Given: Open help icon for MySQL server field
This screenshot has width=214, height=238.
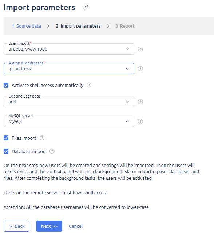Looking at the screenshot, I should [140, 122].
